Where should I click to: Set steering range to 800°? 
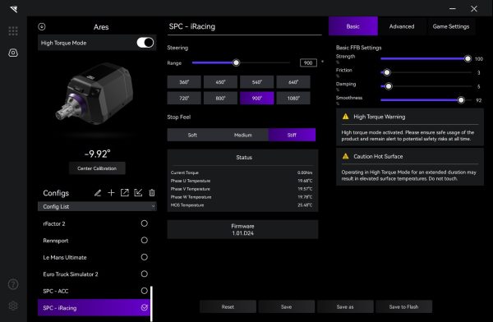(220, 98)
